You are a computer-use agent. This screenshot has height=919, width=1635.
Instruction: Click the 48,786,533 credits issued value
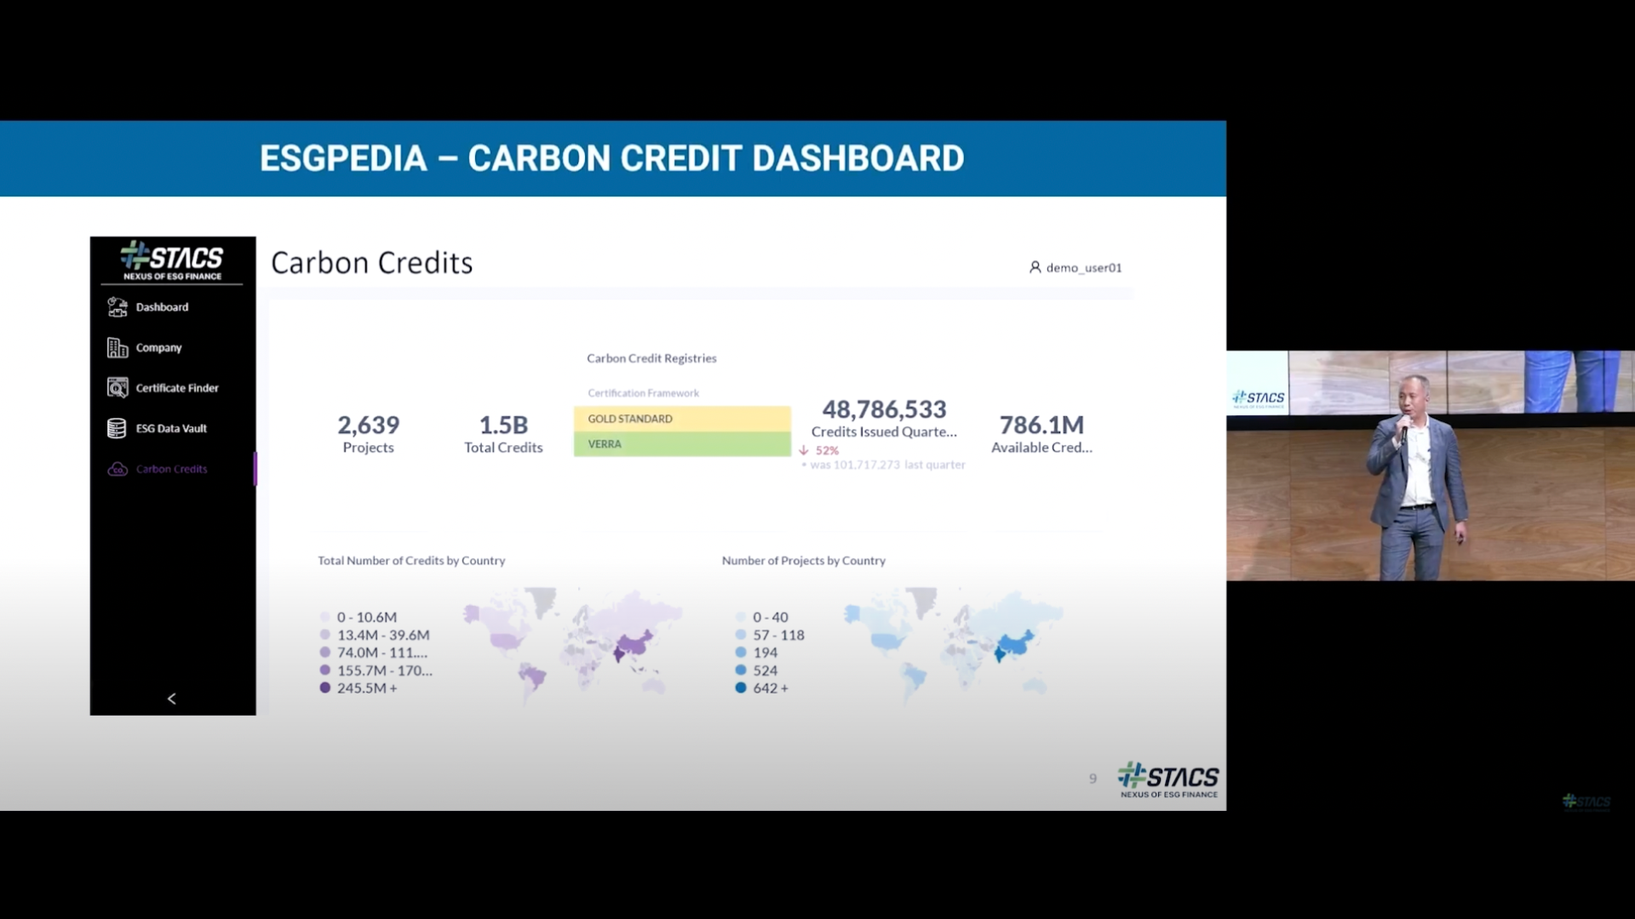(884, 409)
